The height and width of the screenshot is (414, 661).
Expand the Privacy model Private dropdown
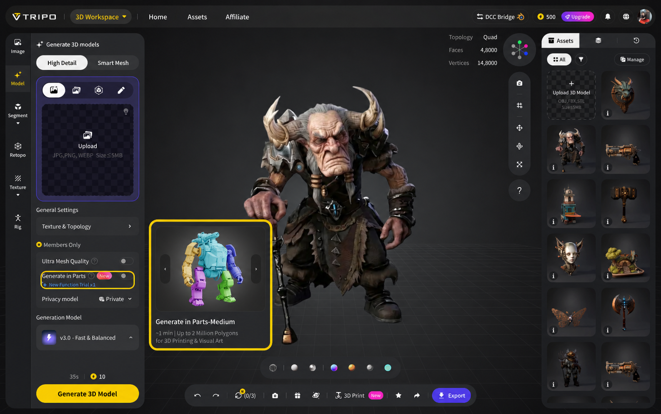pos(115,299)
